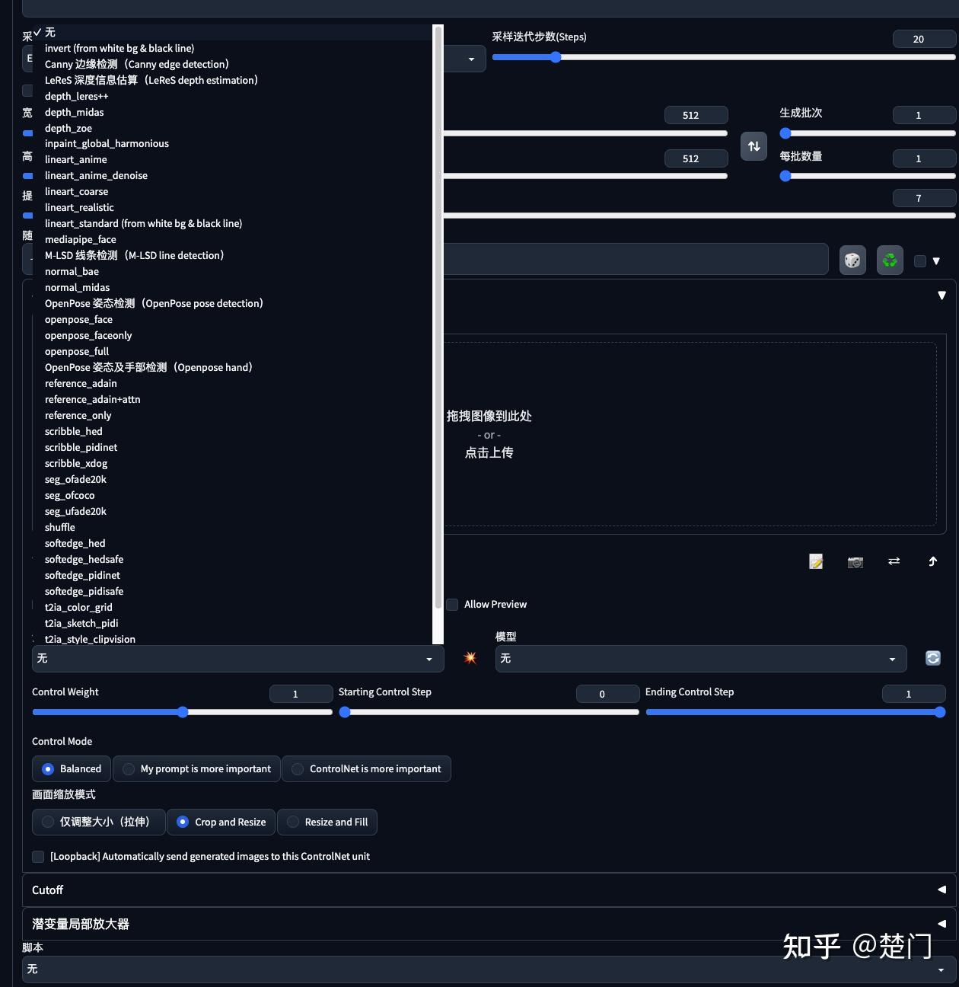Select Resize and Fill scaling mode

327,822
